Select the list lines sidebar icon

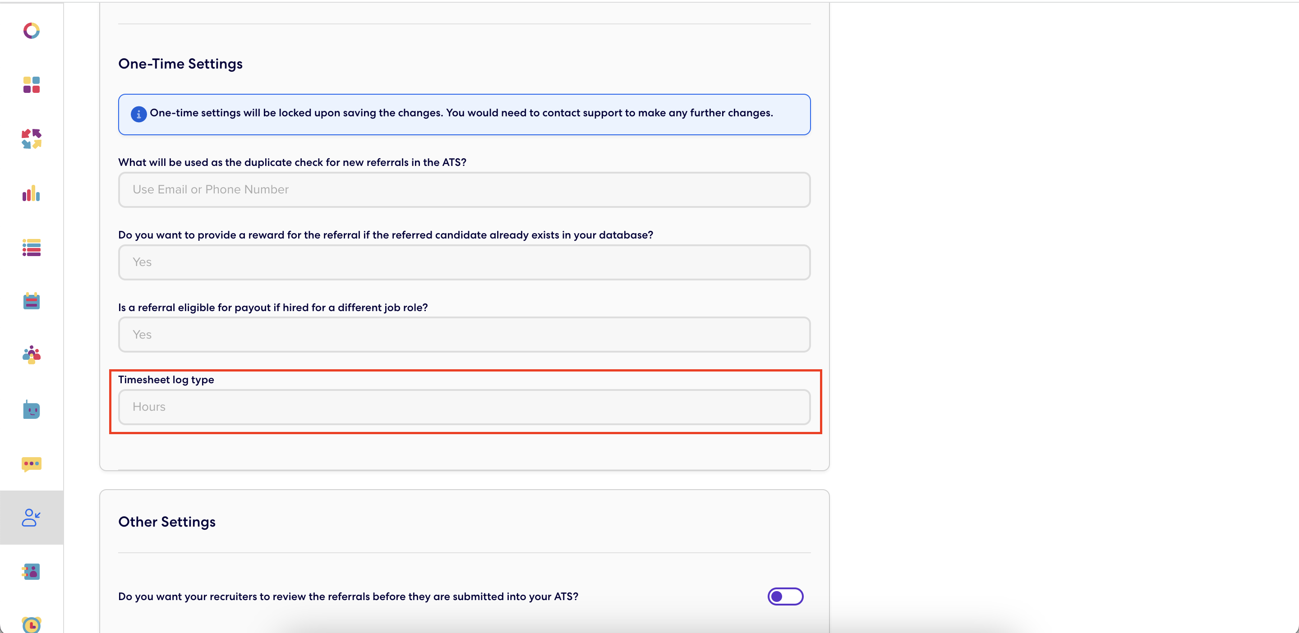pos(31,248)
